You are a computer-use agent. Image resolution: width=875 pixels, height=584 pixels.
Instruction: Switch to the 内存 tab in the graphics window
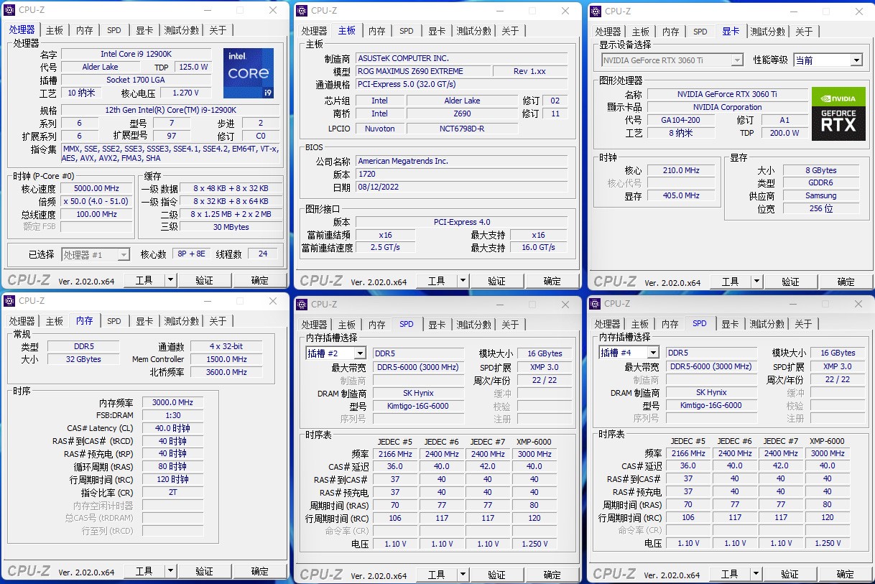(x=671, y=32)
